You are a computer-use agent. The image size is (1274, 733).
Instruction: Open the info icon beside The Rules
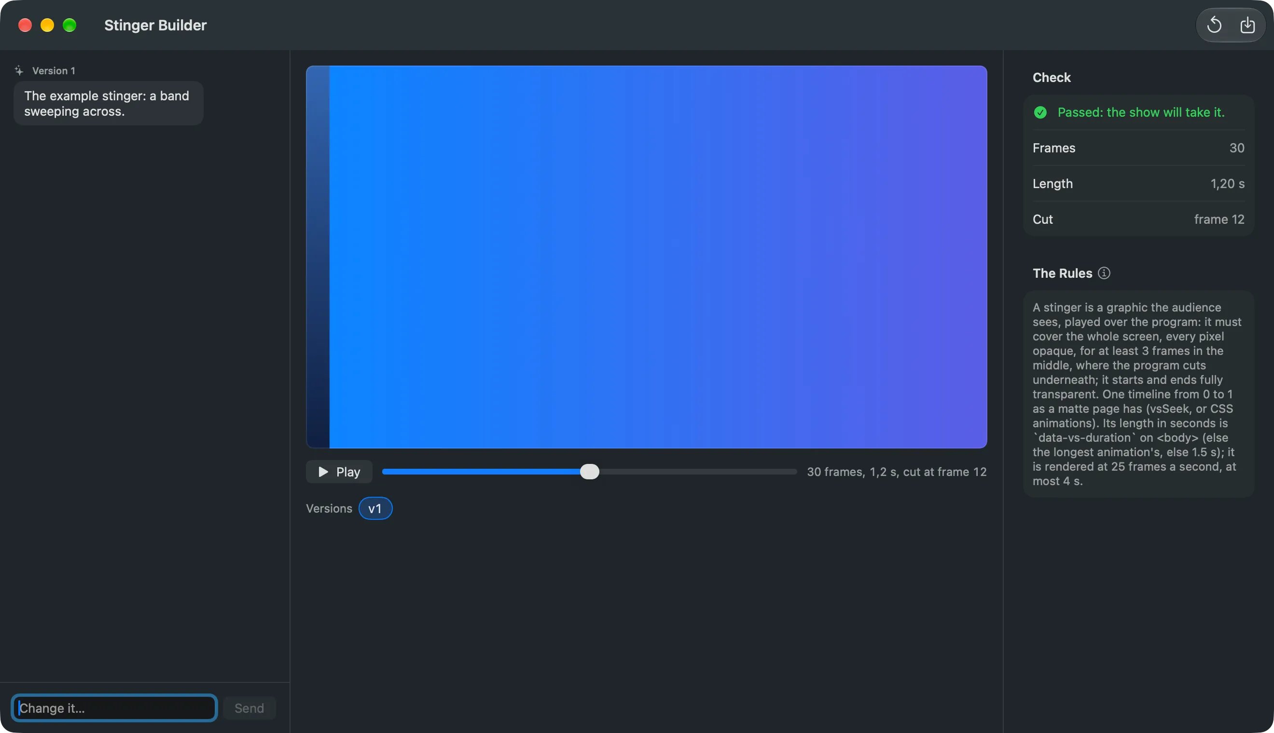click(1104, 273)
